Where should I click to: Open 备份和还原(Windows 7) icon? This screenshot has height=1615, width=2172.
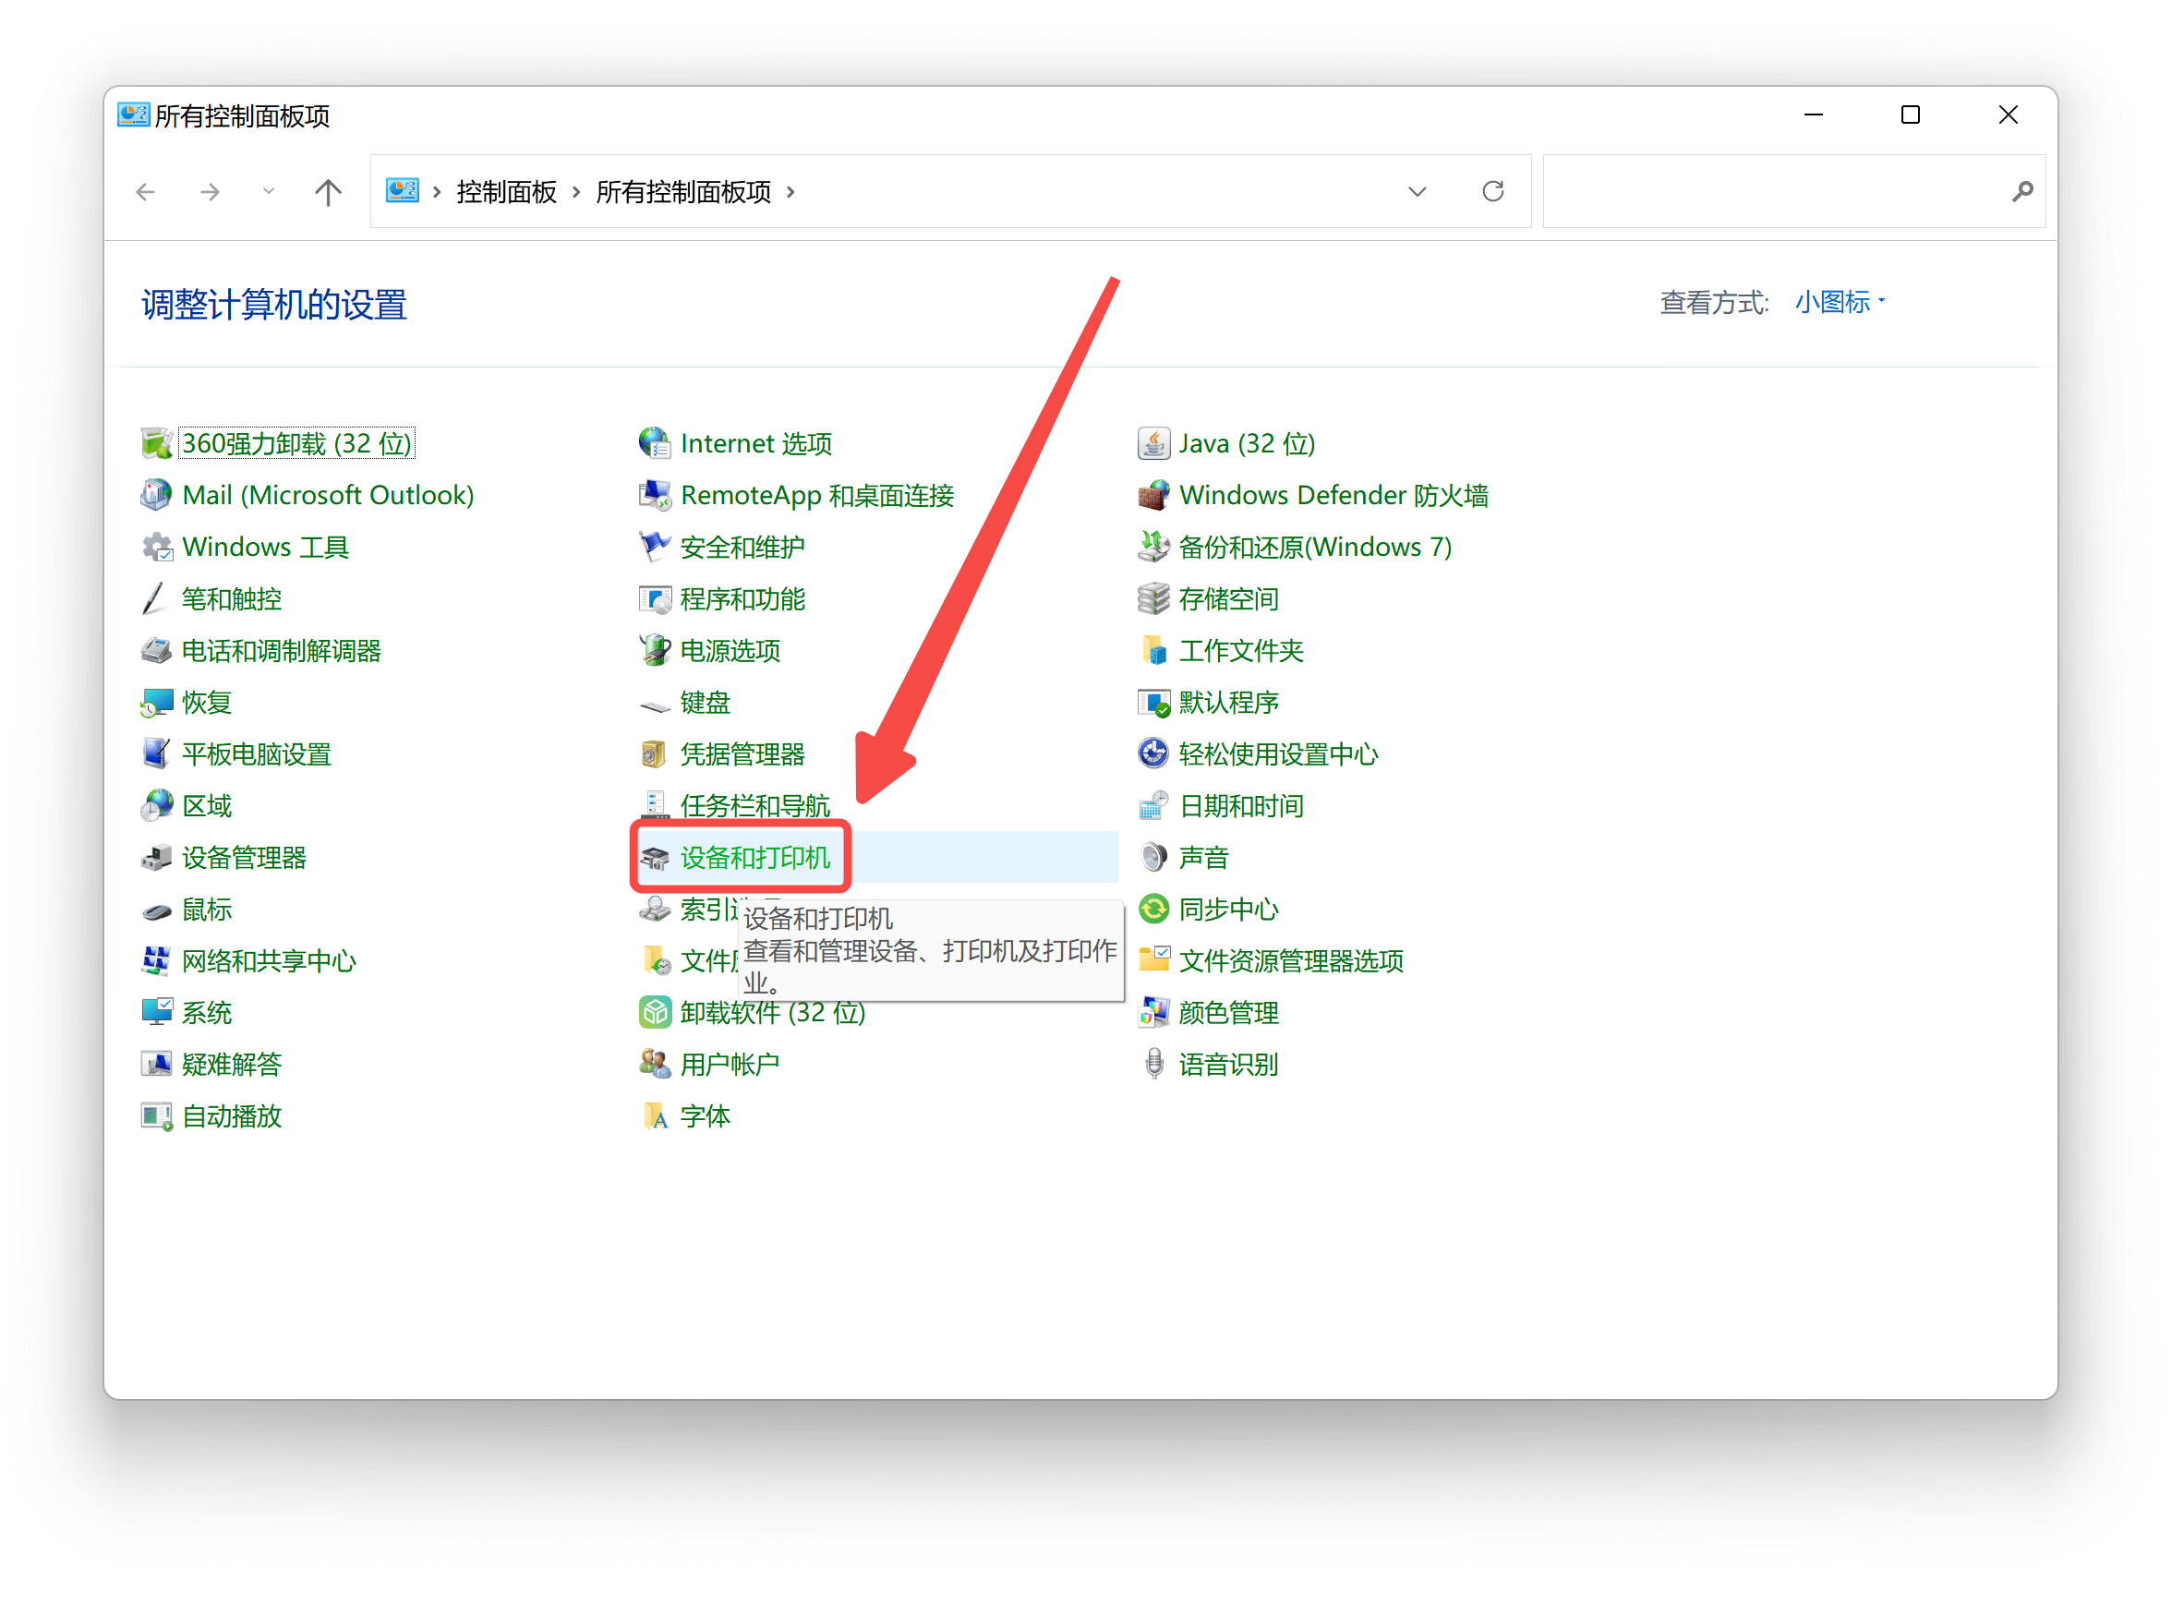[x=1153, y=548]
